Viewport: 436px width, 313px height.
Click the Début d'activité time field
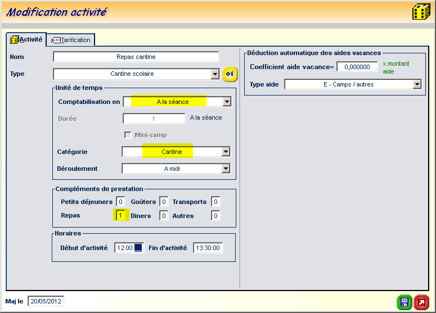pos(129,248)
